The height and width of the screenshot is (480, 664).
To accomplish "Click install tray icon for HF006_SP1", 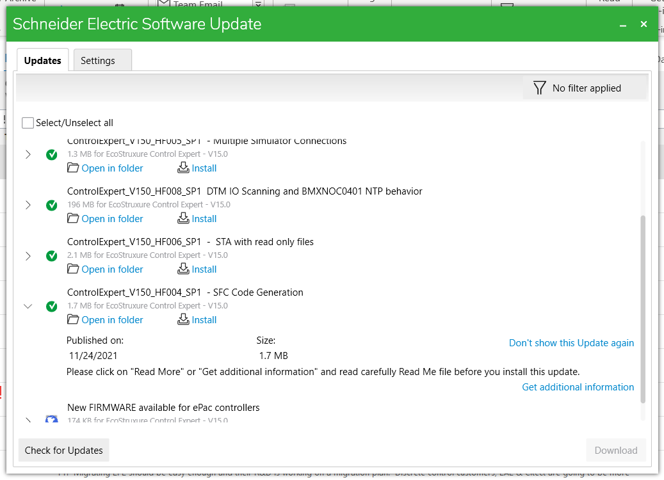I will [183, 268].
